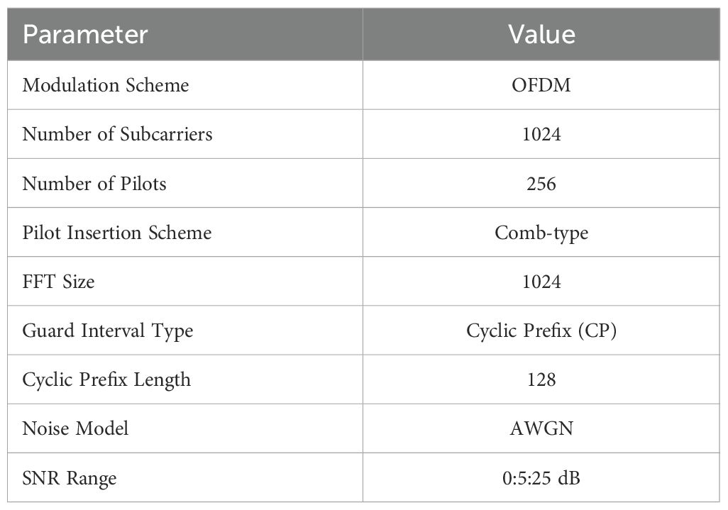Select the 0:5:25 dB value

[x=541, y=478]
